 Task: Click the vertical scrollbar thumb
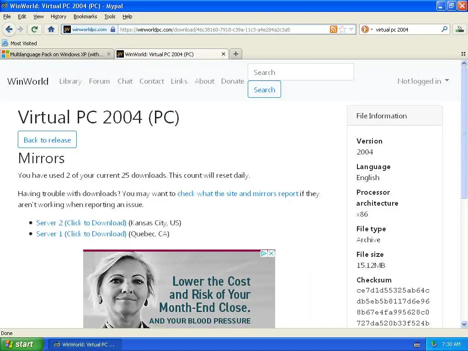pyautogui.click(x=464, y=133)
